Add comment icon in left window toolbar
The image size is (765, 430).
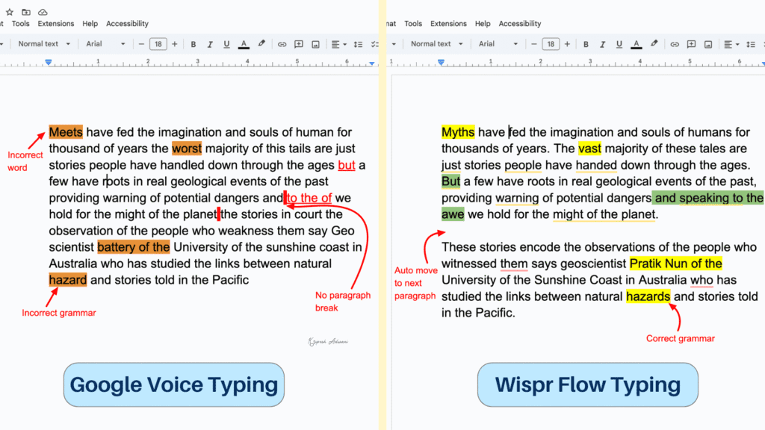(299, 44)
